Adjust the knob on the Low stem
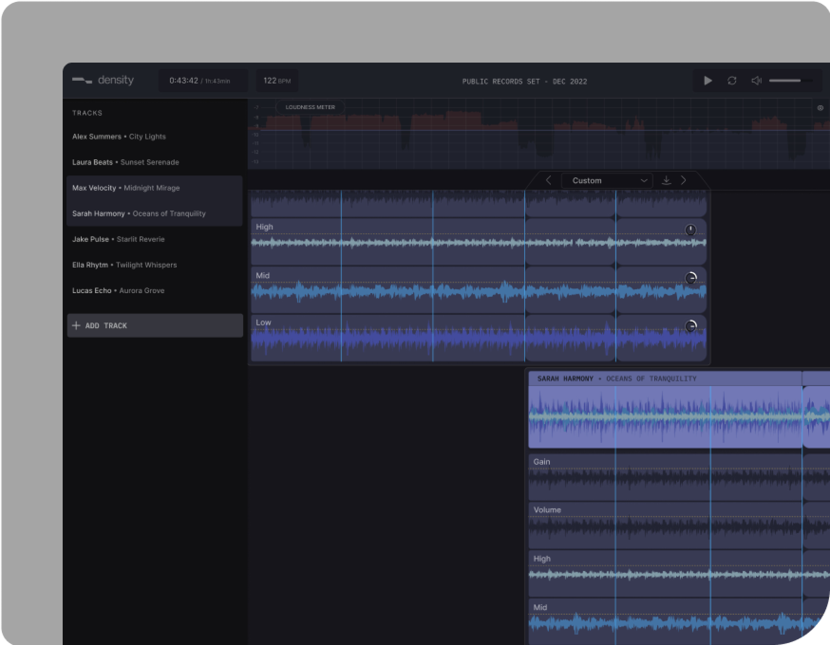The height and width of the screenshot is (645, 830). point(691,326)
